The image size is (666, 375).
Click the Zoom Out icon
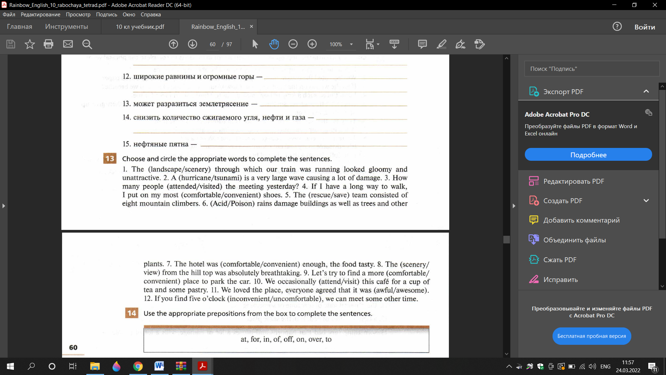(x=293, y=44)
